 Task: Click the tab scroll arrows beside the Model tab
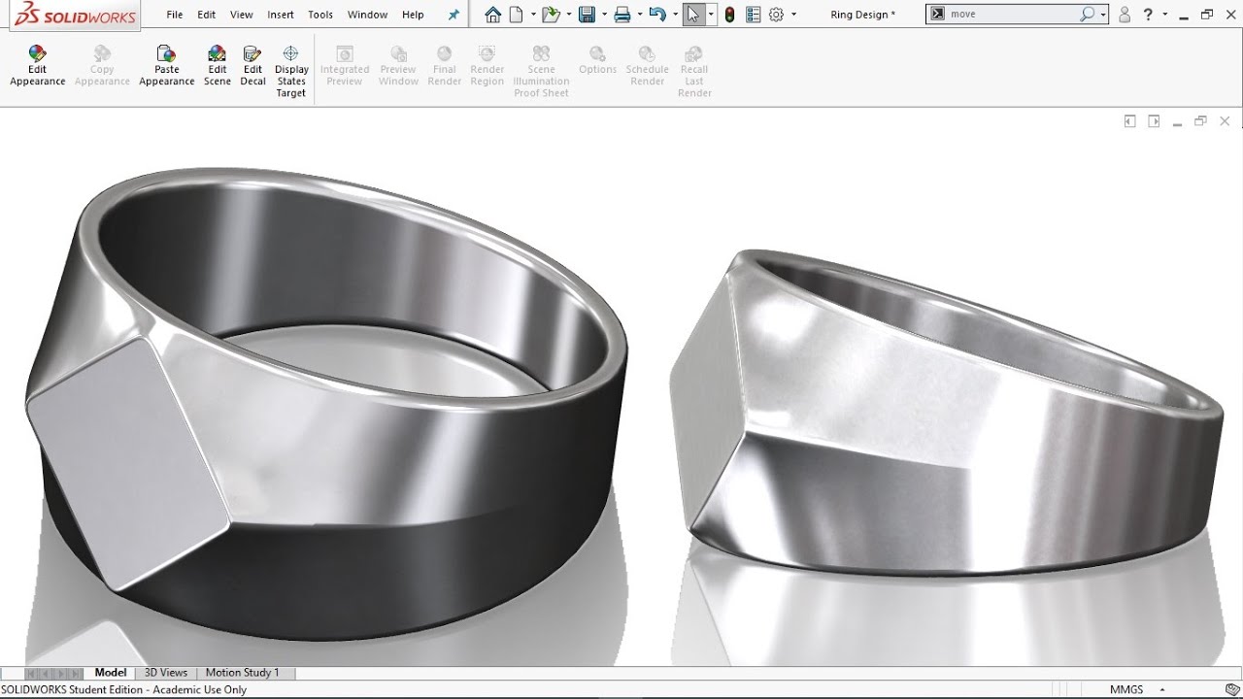coord(53,673)
